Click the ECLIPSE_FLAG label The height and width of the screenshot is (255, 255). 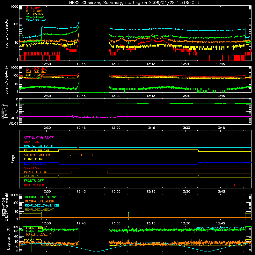click(35, 164)
